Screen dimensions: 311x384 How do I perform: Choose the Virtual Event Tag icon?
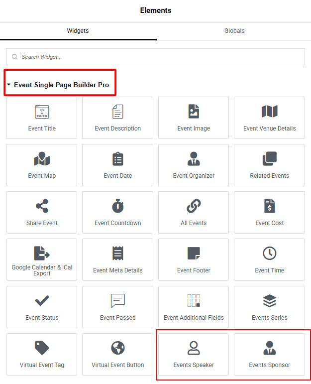(x=42, y=348)
